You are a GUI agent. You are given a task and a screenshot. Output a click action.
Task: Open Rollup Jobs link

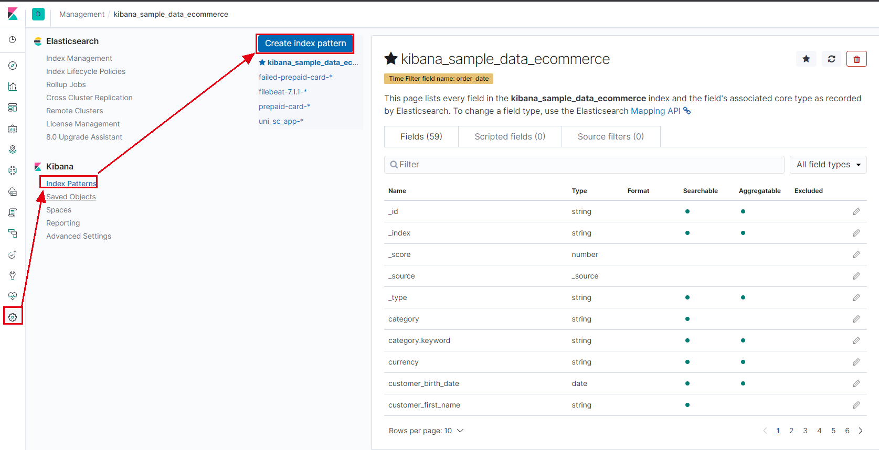click(66, 84)
